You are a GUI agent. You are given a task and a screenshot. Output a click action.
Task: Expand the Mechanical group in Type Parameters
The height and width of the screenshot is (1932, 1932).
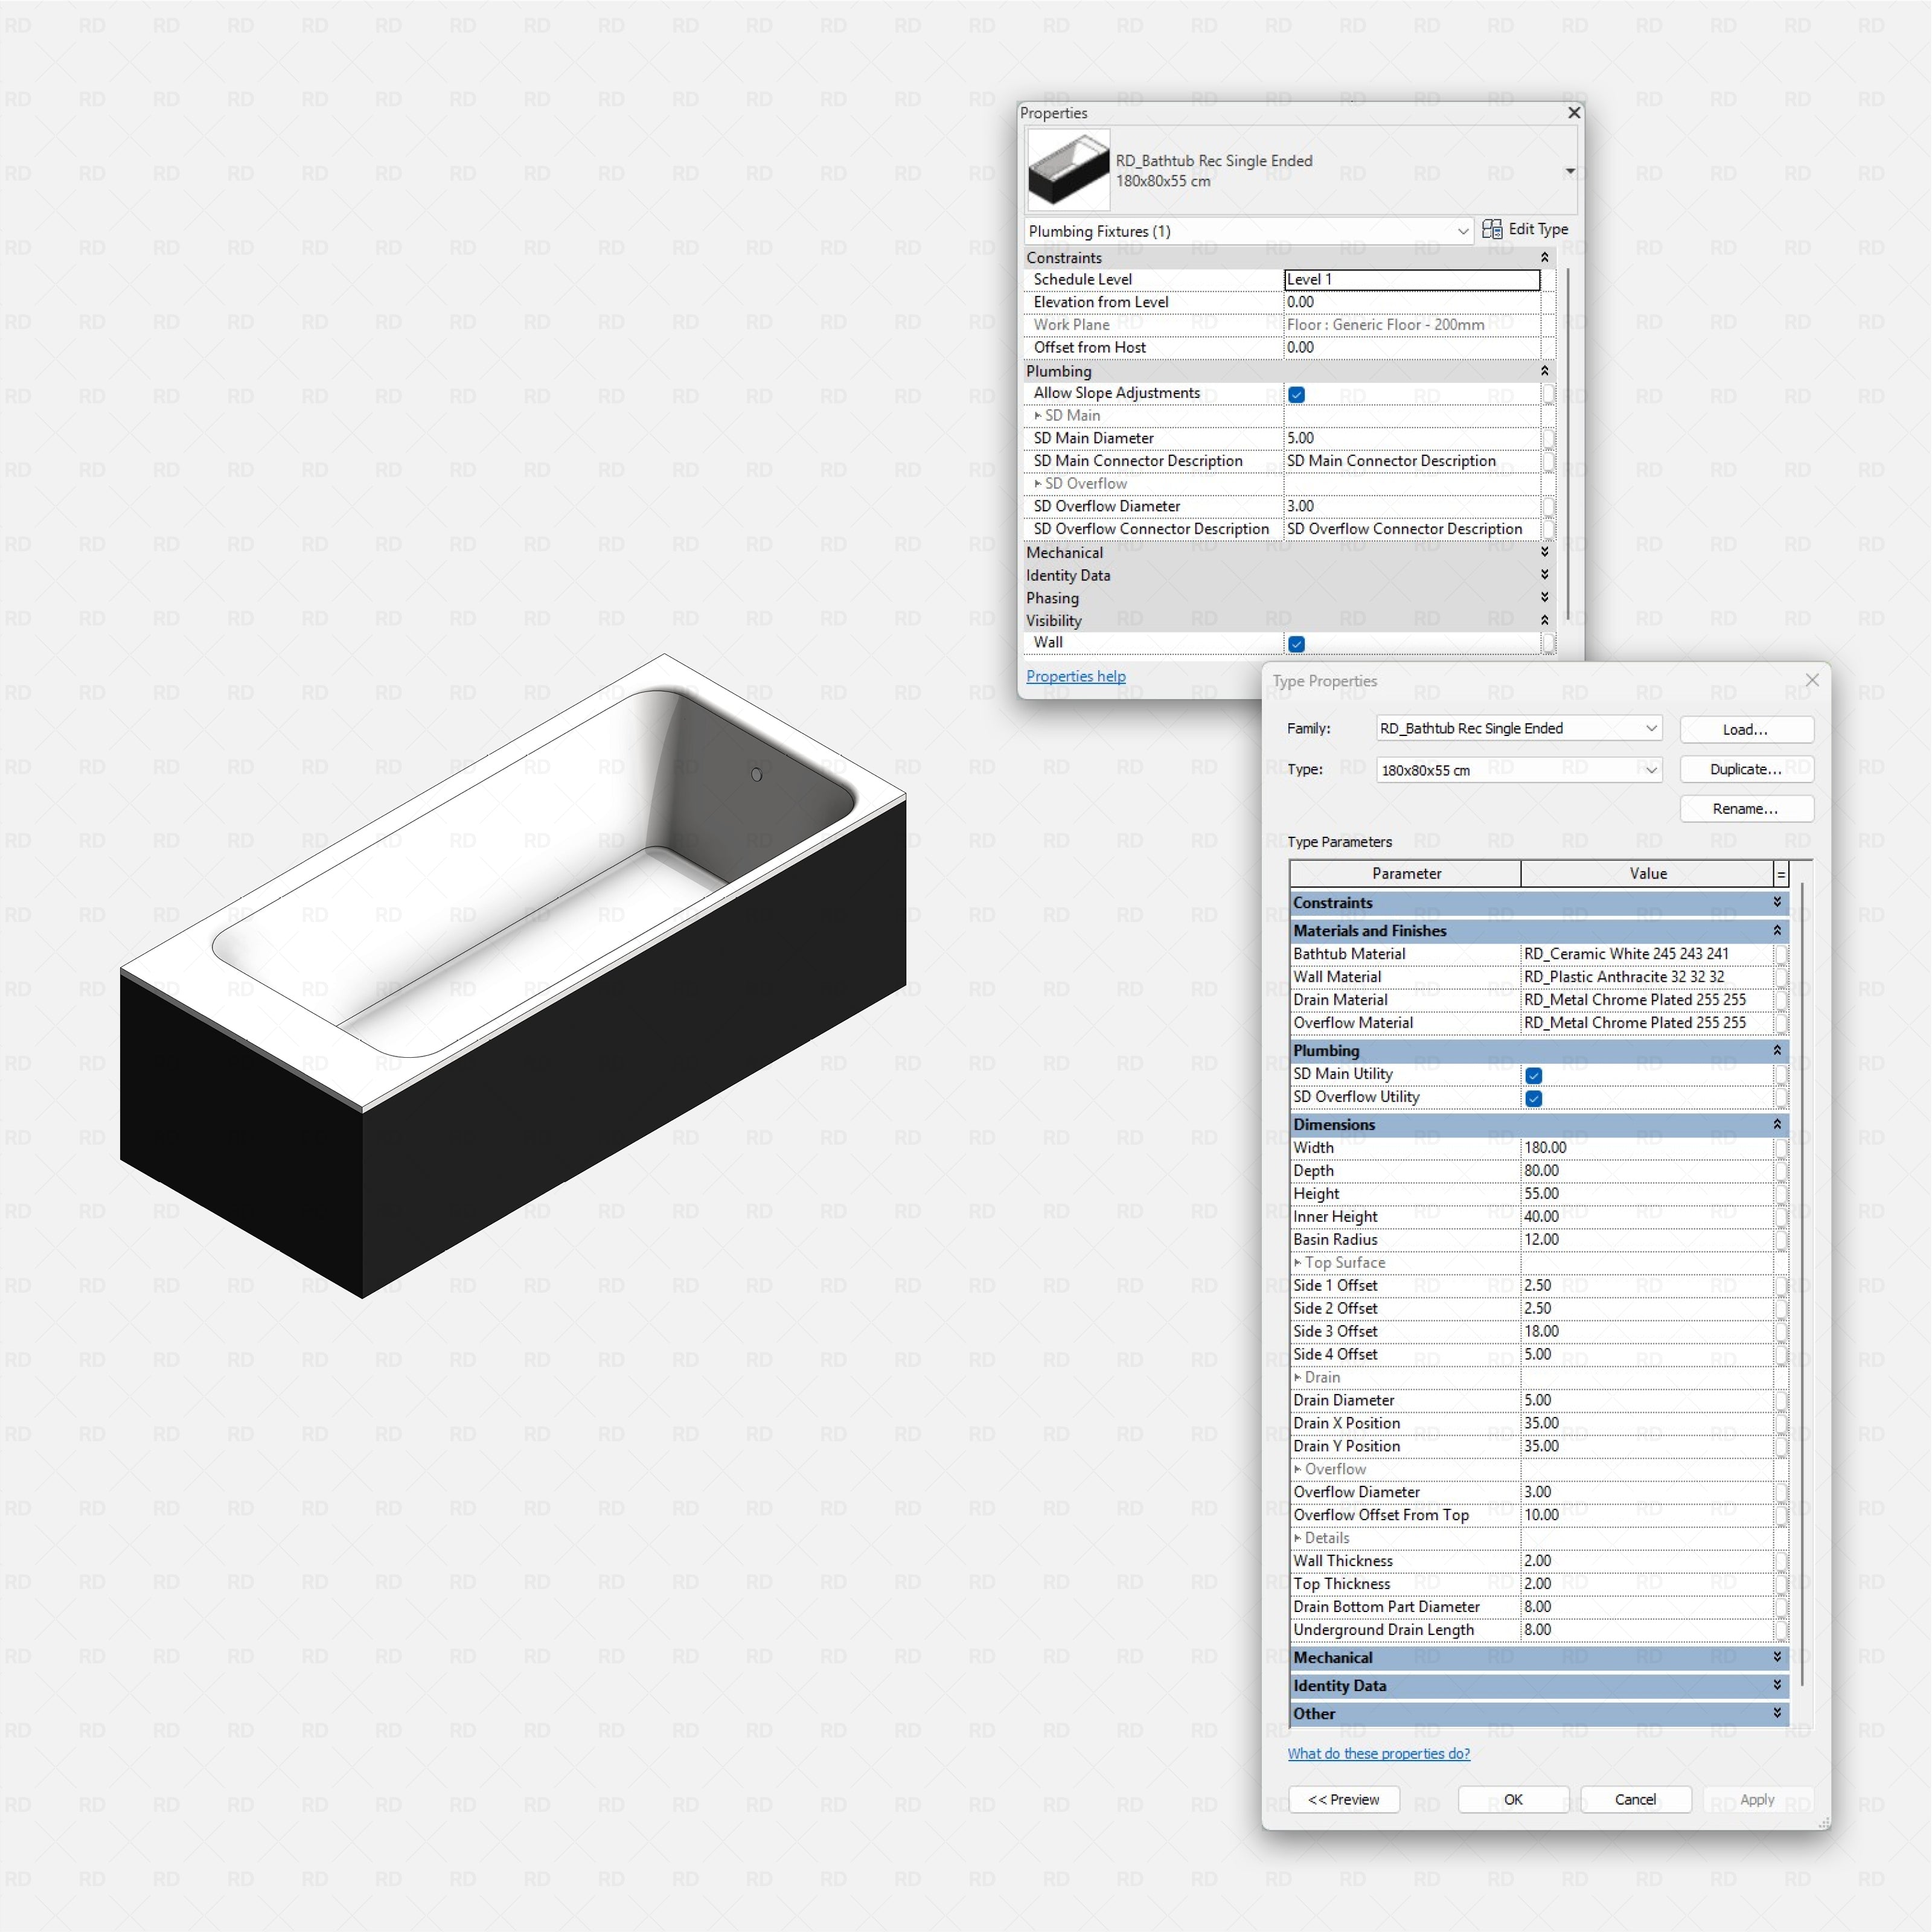pos(1776,1657)
